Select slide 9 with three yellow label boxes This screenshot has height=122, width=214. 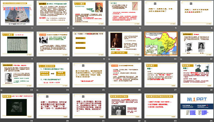pyautogui.click(x=89, y=44)
